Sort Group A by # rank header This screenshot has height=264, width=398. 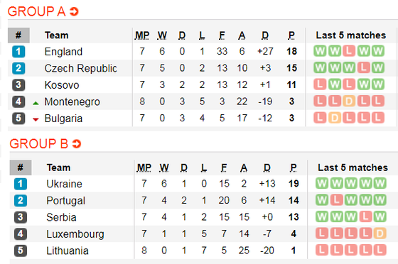click(18, 35)
